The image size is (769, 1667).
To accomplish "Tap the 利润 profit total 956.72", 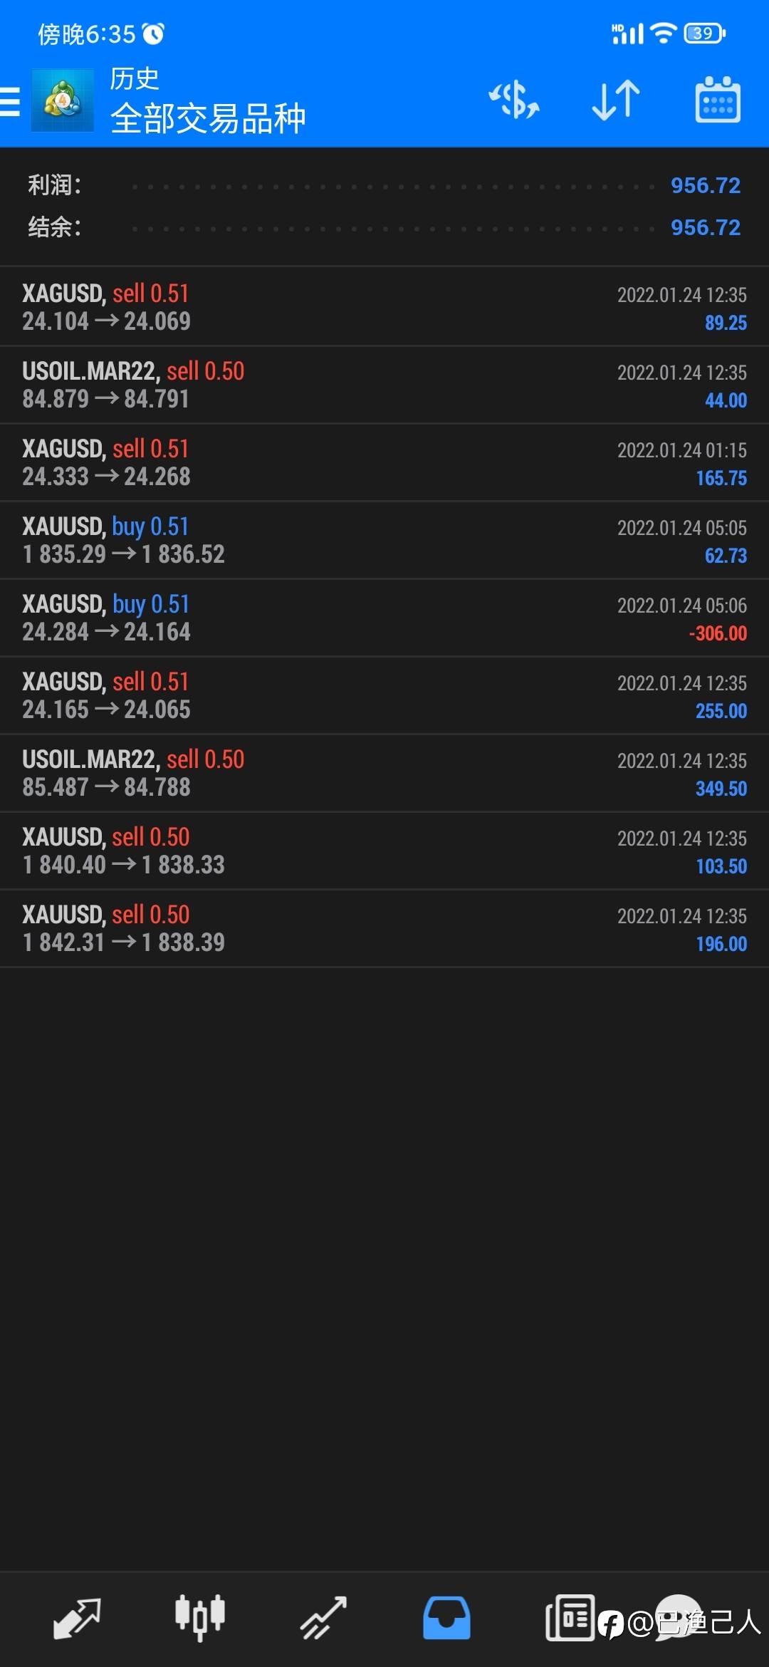I will 706,185.
